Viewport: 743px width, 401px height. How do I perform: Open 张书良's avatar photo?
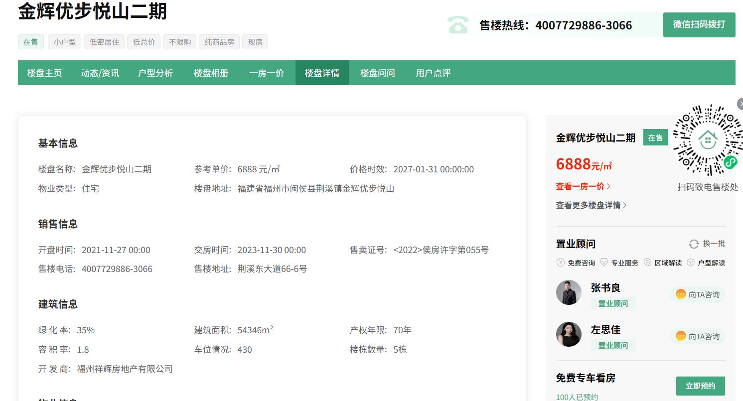click(569, 292)
